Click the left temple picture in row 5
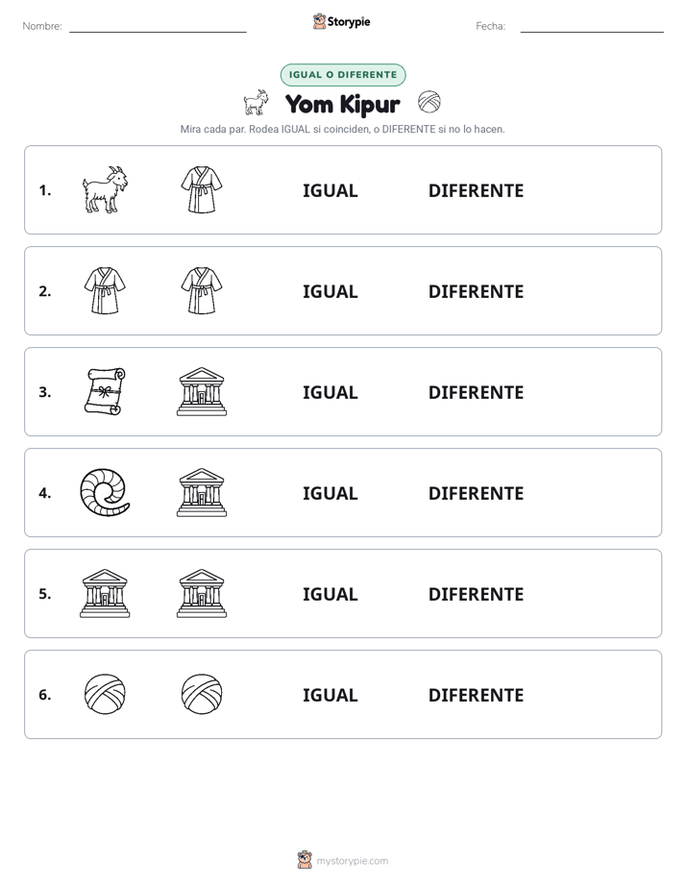Image resolution: width=686 pixels, height=888 pixels. tap(105, 593)
